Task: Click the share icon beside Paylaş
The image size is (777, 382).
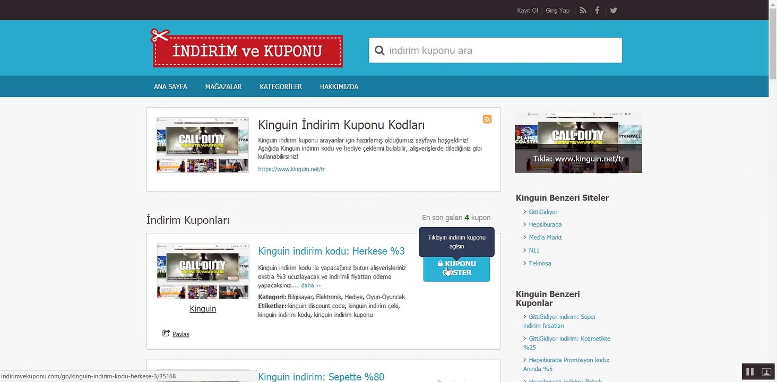Action: coord(166,333)
